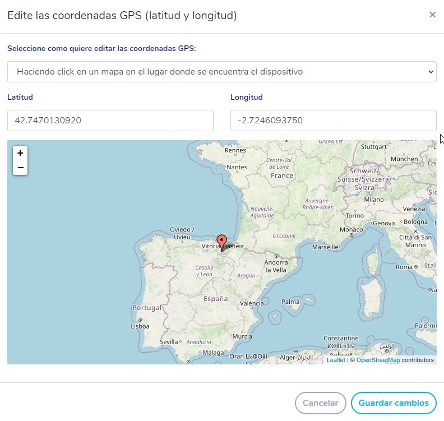Screen dimensions: 444x421
Task: Click the München label on the map
Action: [x=404, y=159]
